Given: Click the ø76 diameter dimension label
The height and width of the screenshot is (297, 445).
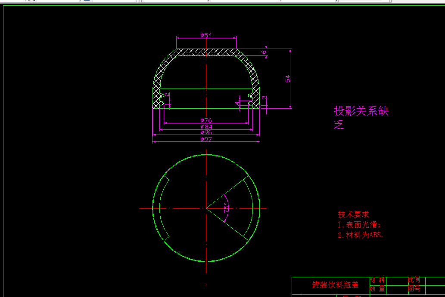Looking at the screenshot, I should point(206,120).
